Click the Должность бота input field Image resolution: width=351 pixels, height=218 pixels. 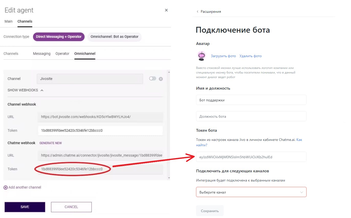point(251,116)
